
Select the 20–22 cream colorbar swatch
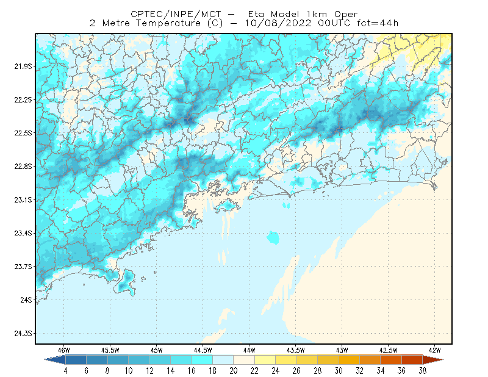(244, 360)
